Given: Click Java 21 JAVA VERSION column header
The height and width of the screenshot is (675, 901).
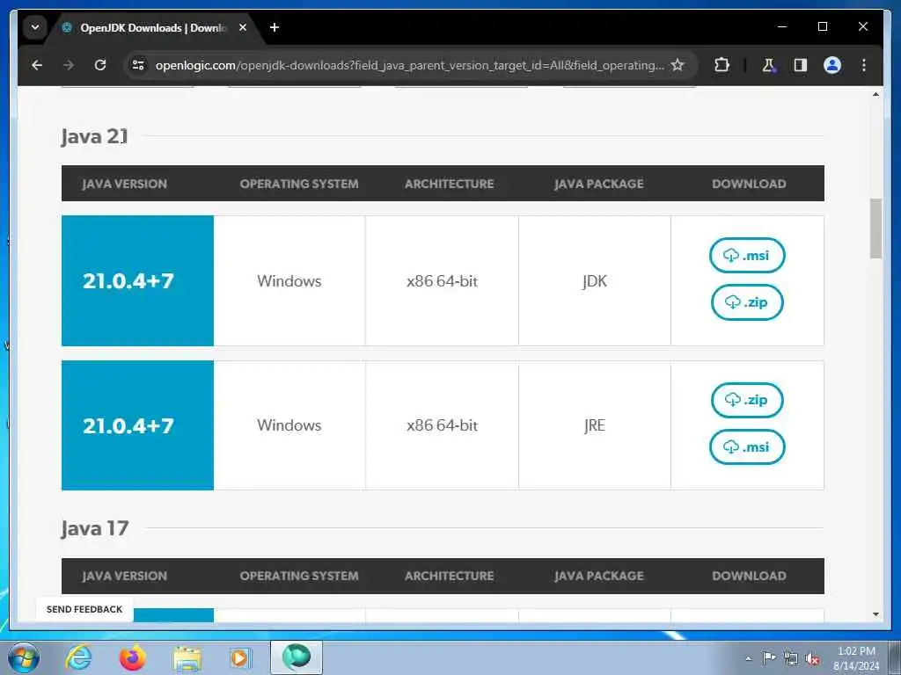Looking at the screenshot, I should [125, 184].
